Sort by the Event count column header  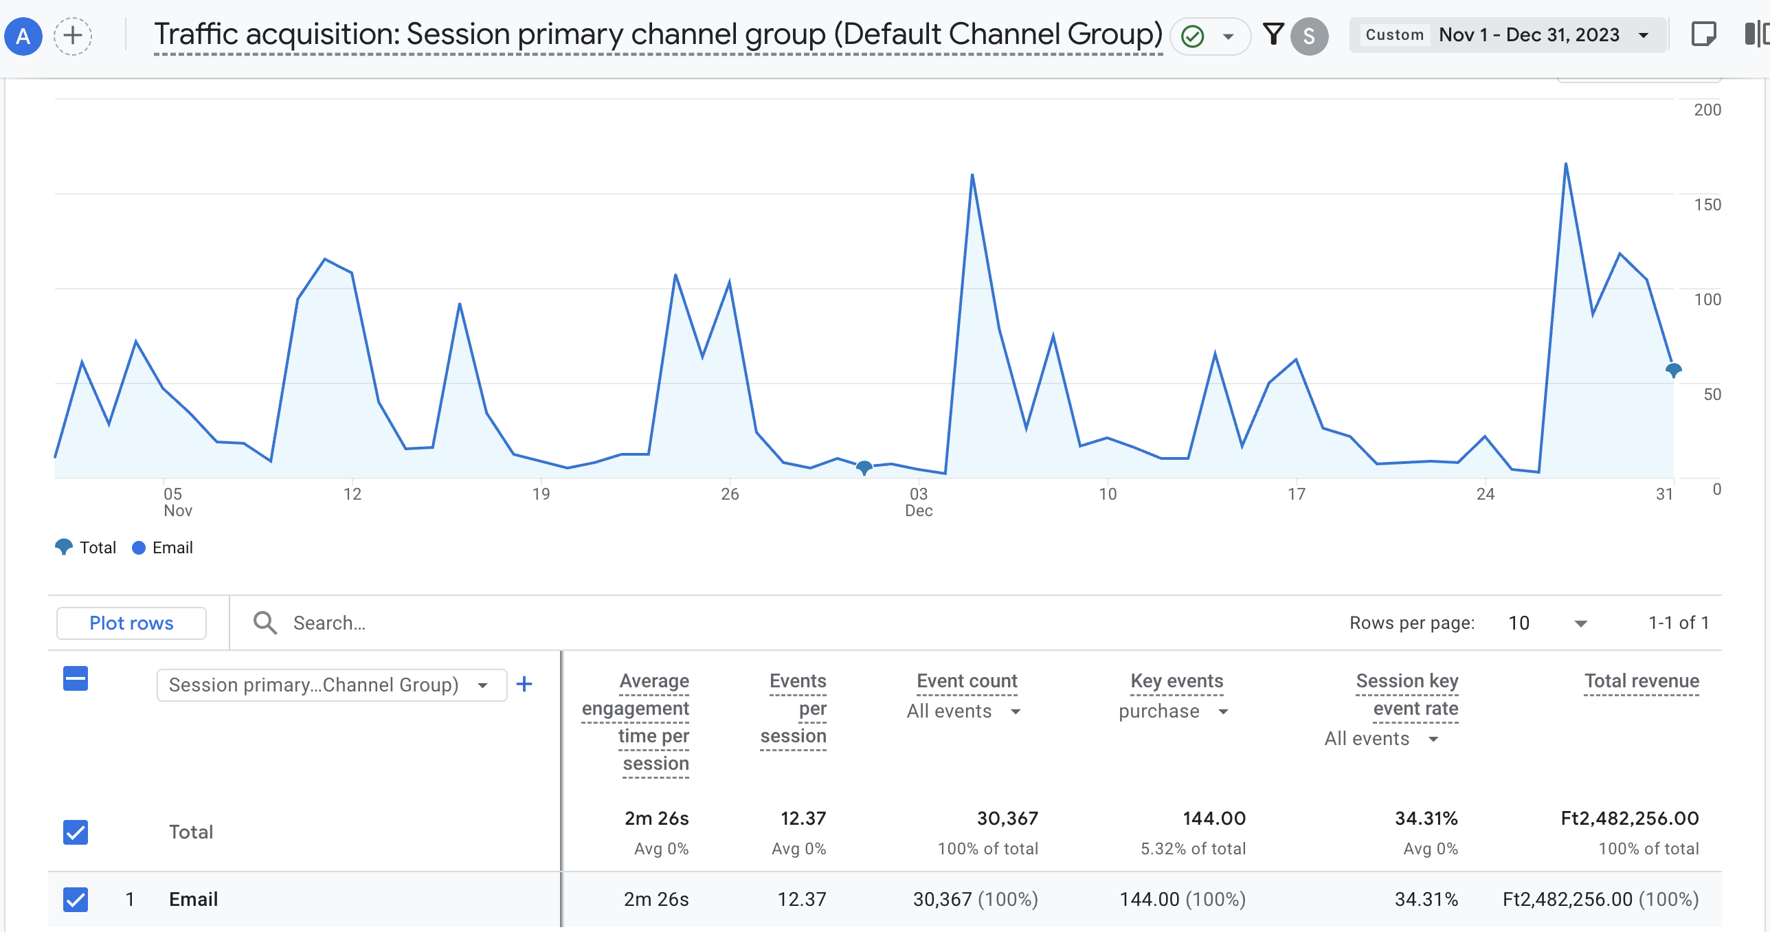(x=967, y=681)
